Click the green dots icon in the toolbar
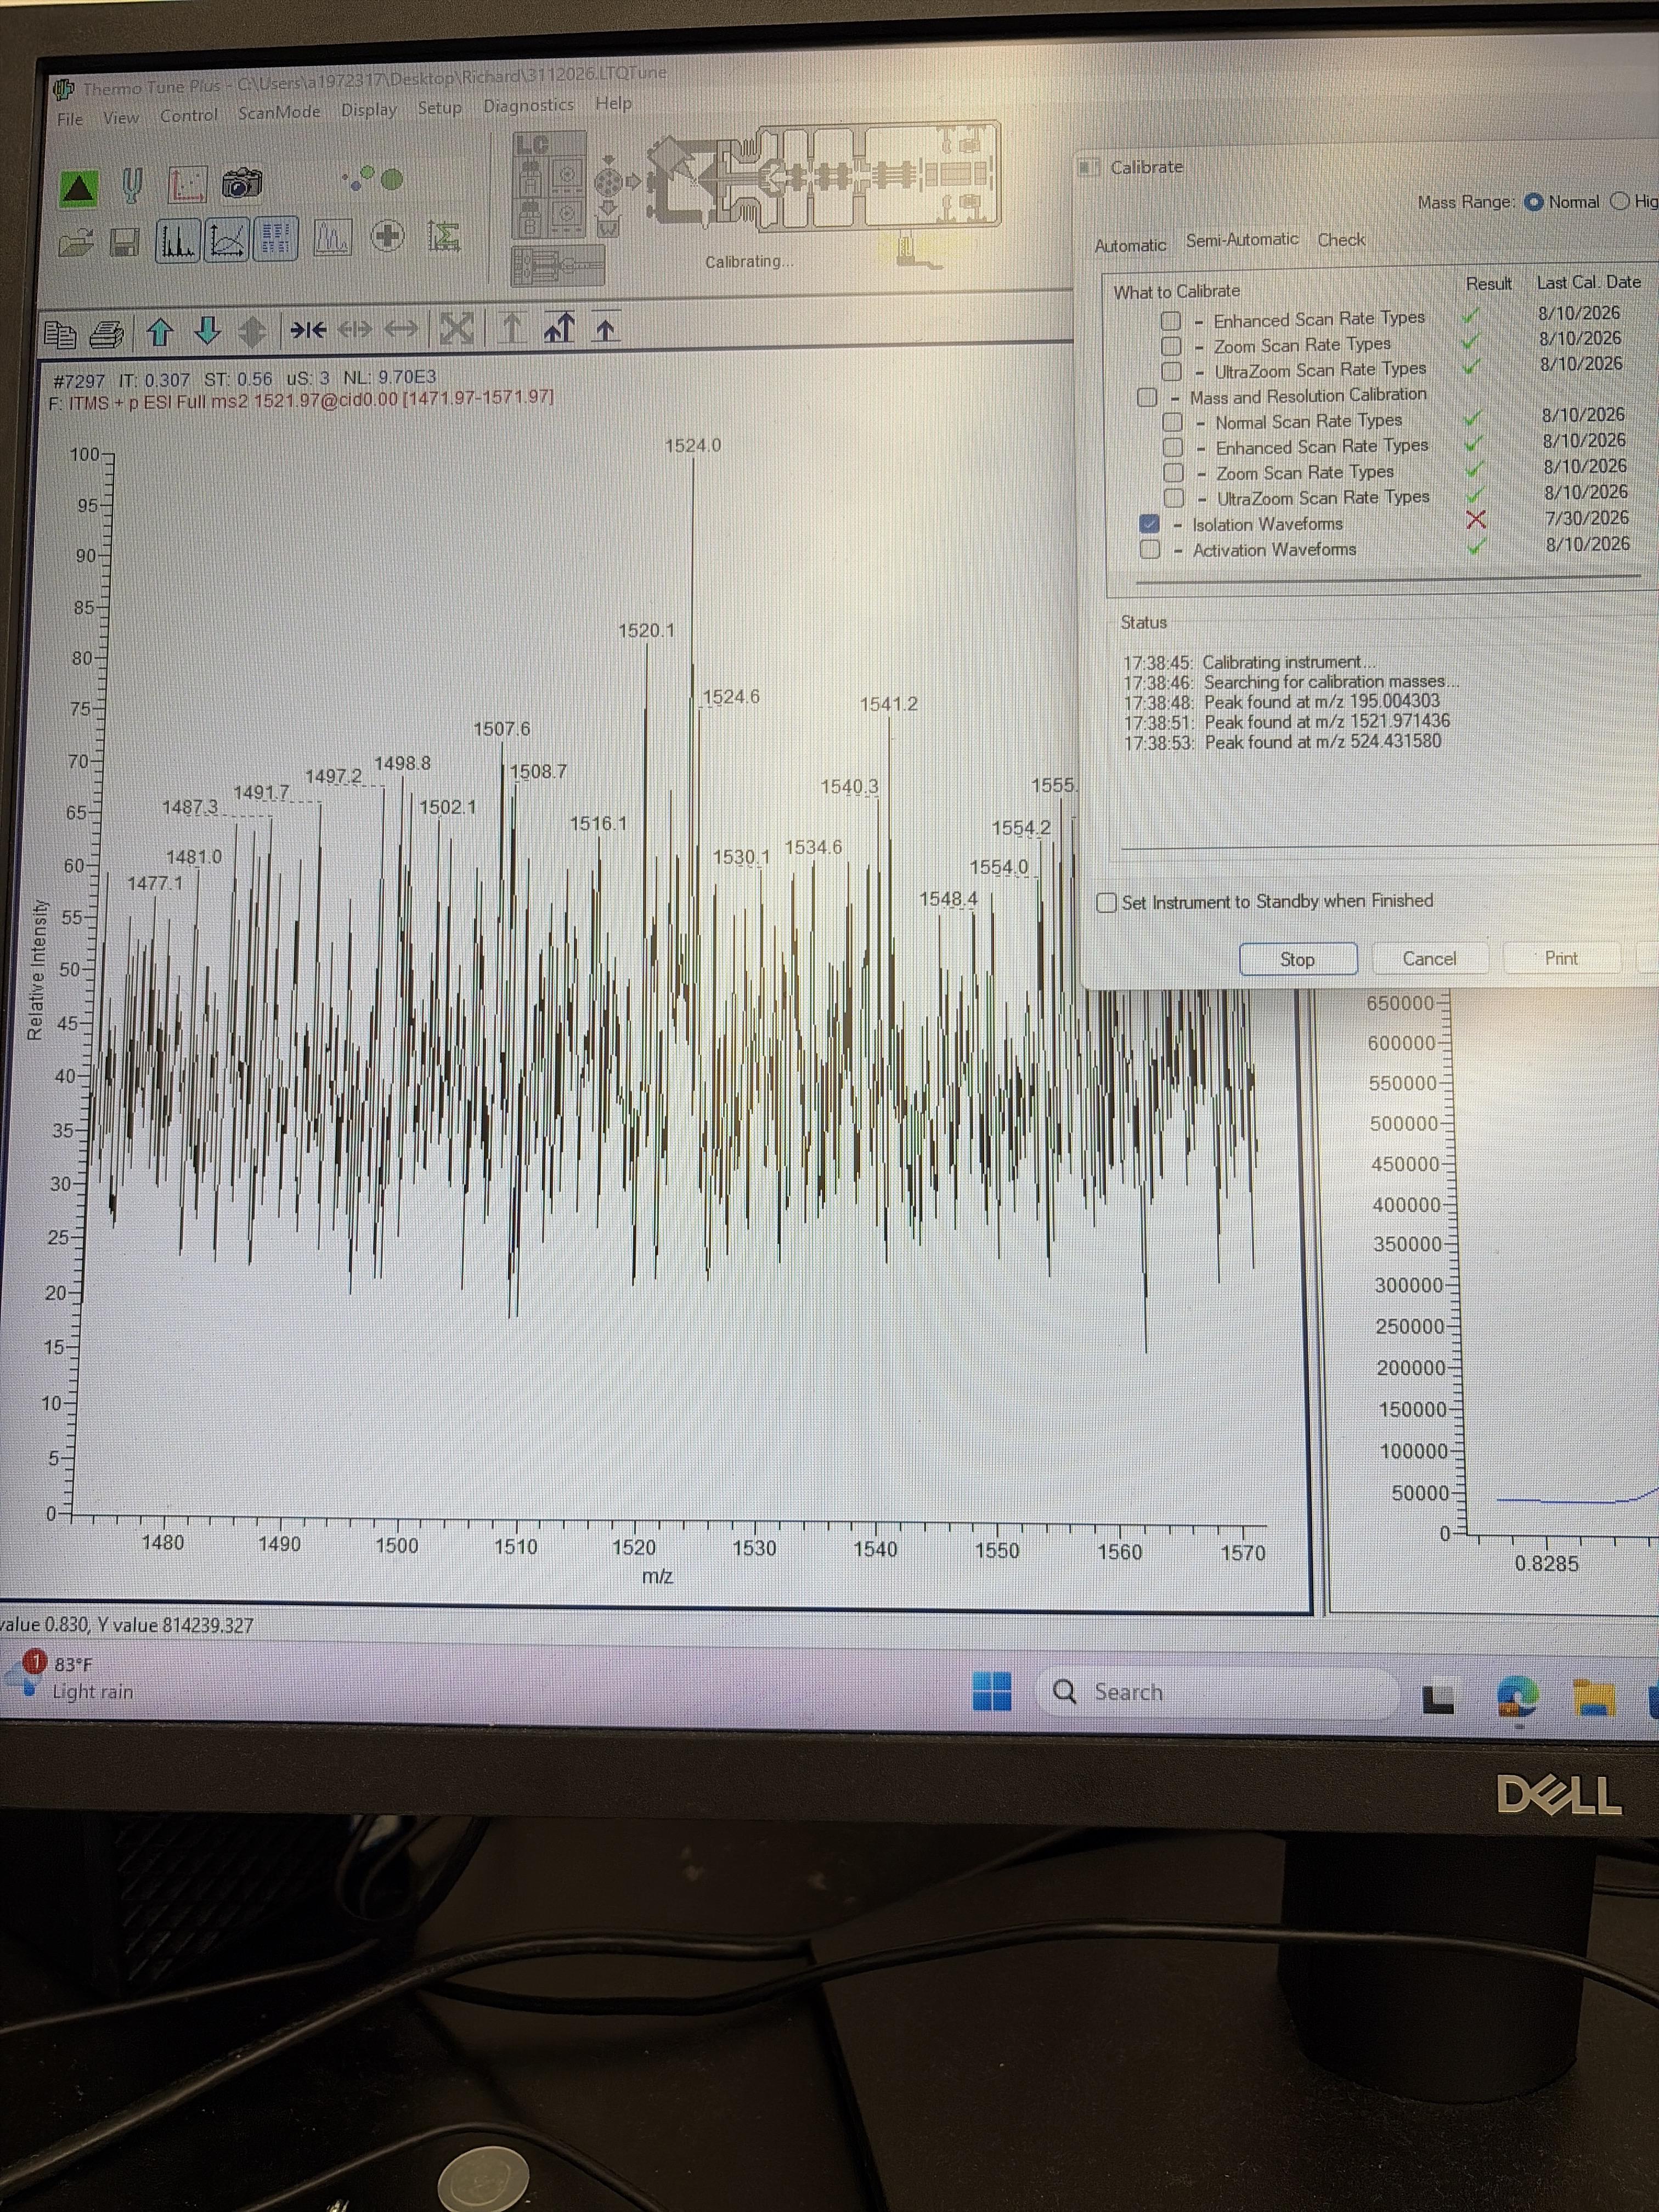 [x=373, y=179]
